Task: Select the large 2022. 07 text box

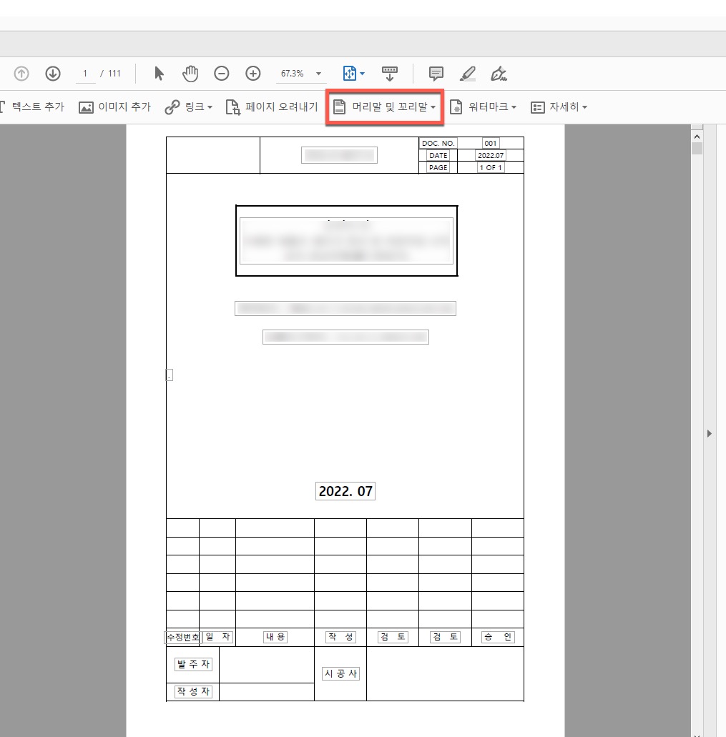Action: [345, 491]
